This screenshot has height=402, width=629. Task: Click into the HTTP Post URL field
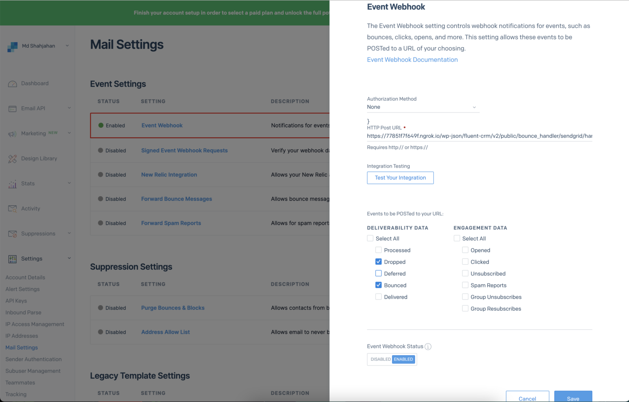pyautogui.click(x=479, y=136)
